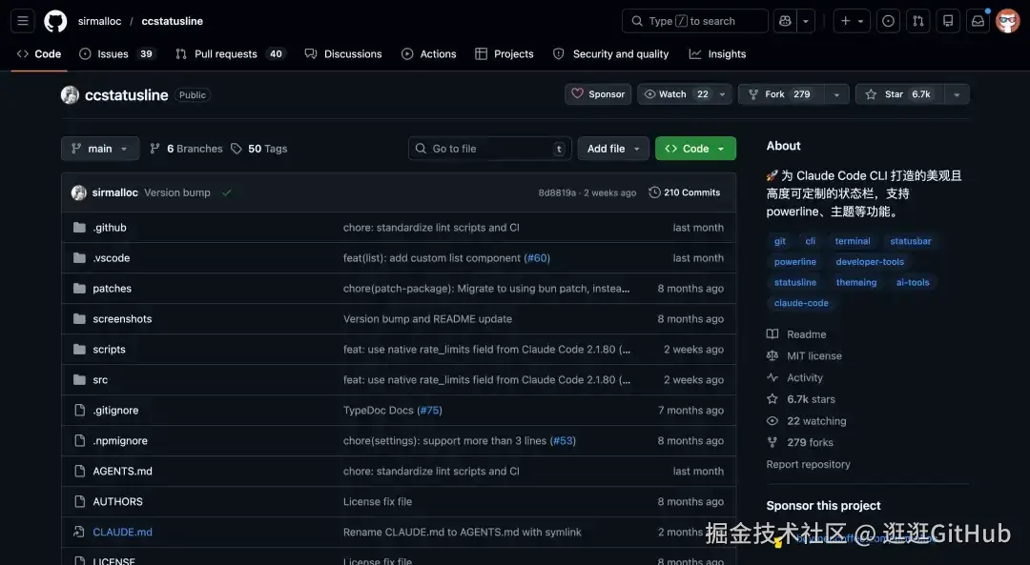Open the pull requests icon in header
Viewport: 1030px width, 565px height.
pos(918,21)
